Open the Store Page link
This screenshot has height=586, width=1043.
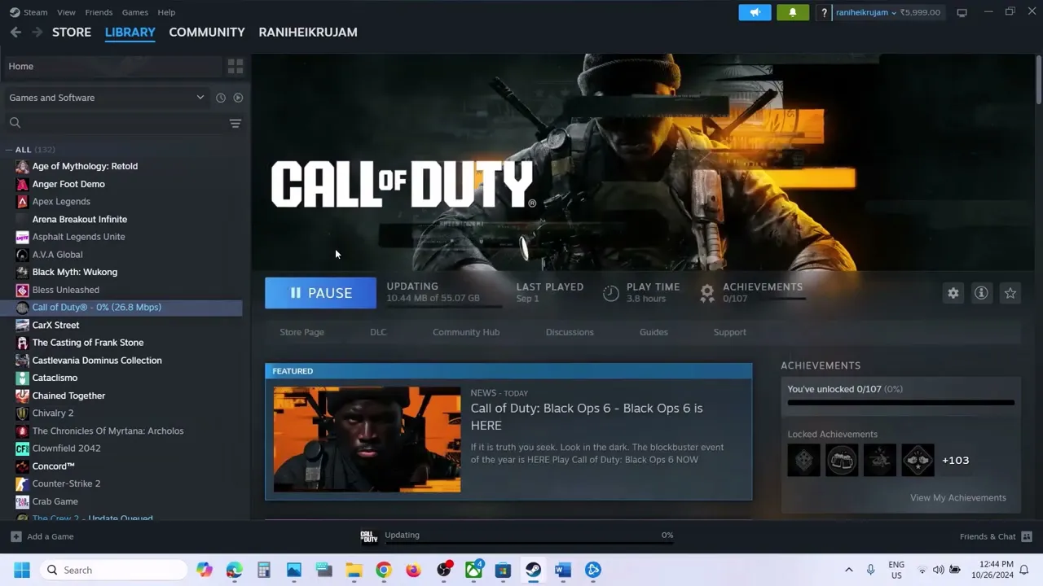tap(301, 332)
